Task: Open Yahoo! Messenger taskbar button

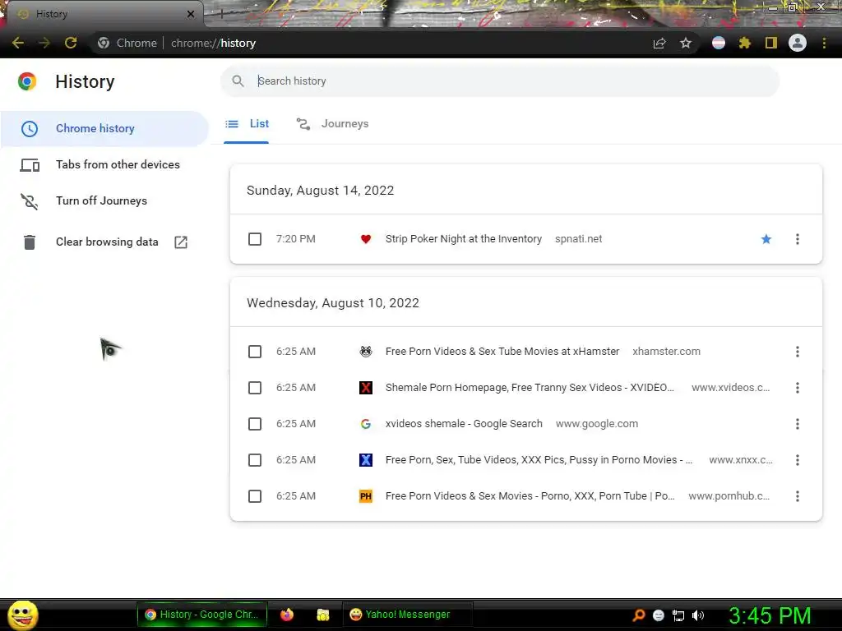Action: tap(407, 615)
